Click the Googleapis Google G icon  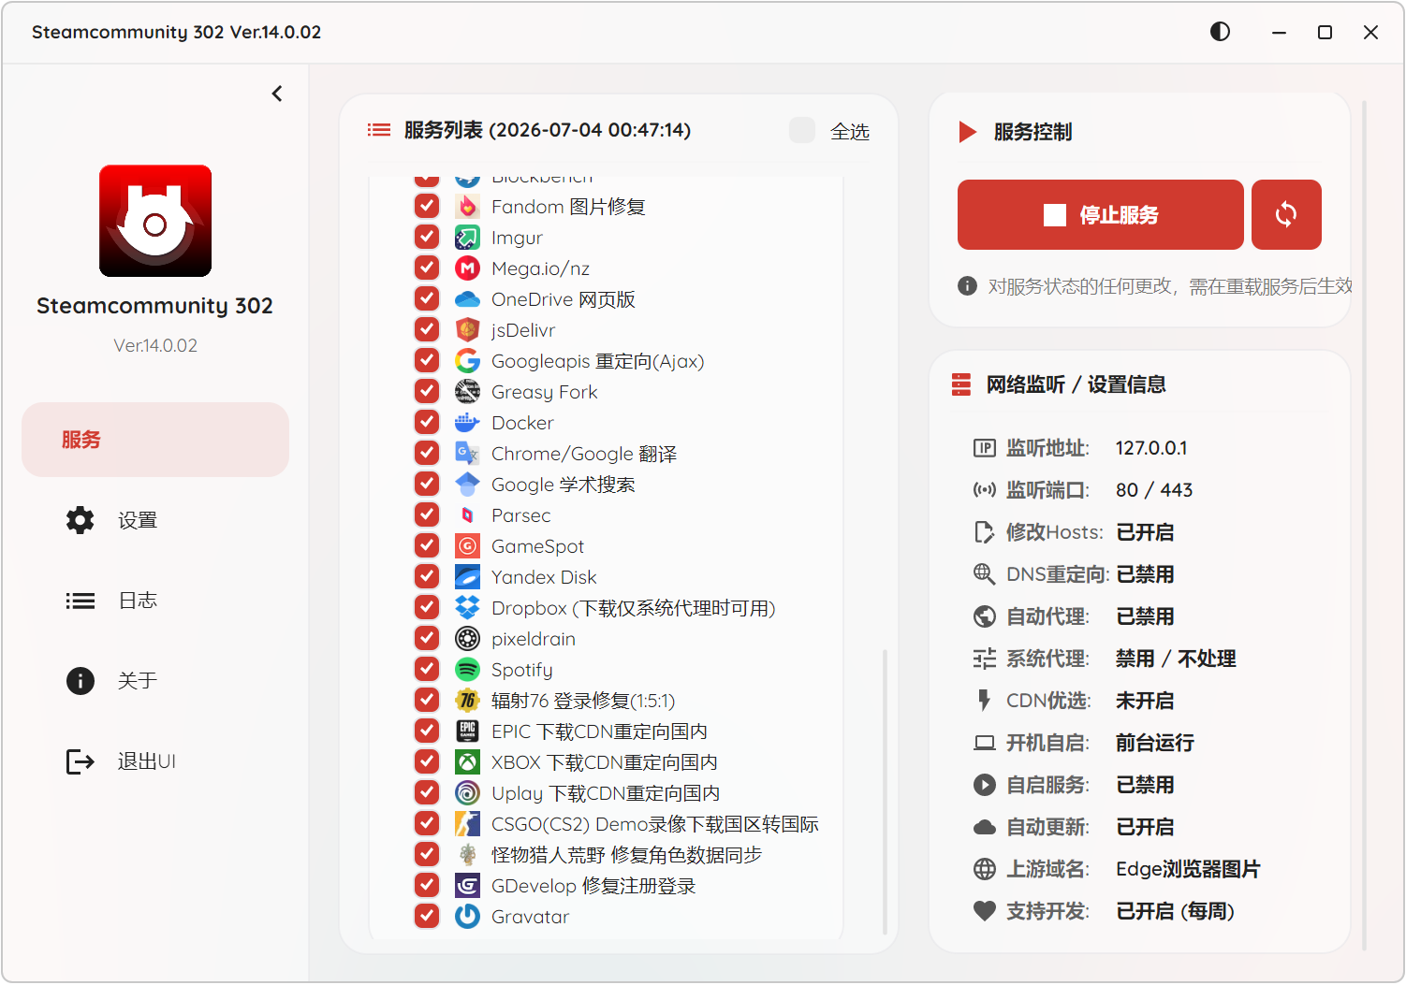click(467, 361)
